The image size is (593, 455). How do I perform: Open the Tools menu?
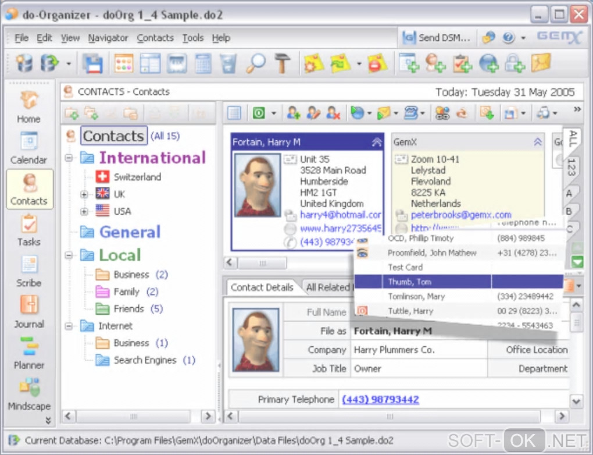[x=193, y=38]
